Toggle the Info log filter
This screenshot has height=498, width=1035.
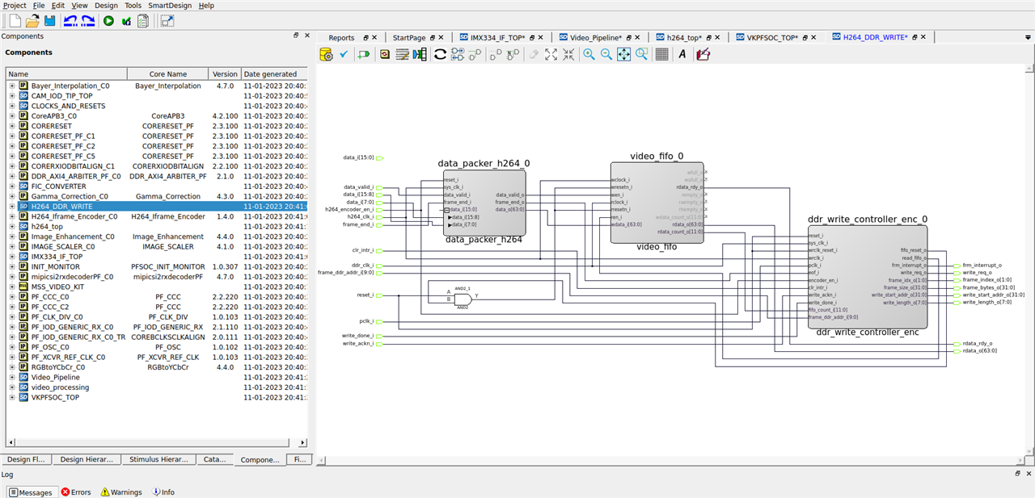pyautogui.click(x=162, y=492)
